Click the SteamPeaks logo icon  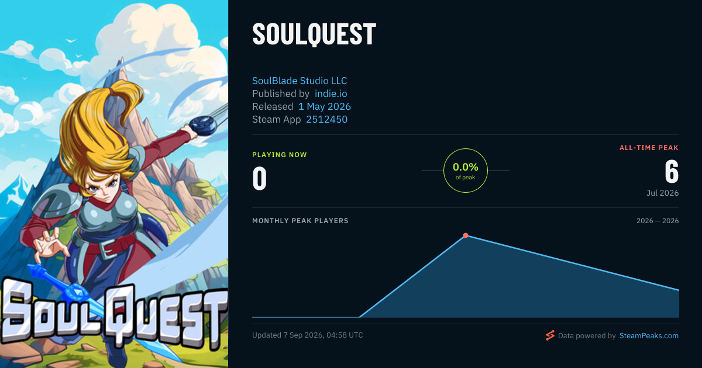(x=550, y=335)
